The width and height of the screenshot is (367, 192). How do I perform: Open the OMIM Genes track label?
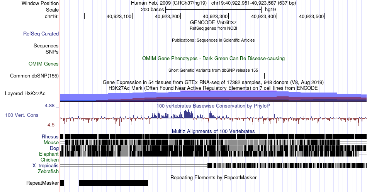point(44,64)
